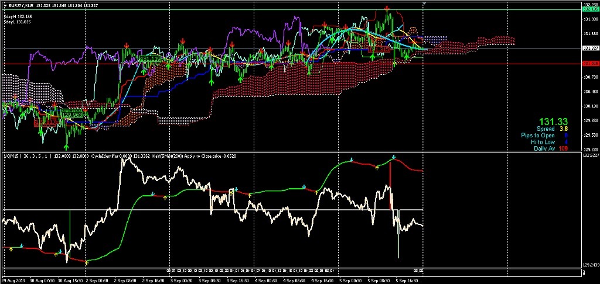600x284 pixels.
Task: Click the Daily Av 109 info line
Action: click(x=551, y=148)
